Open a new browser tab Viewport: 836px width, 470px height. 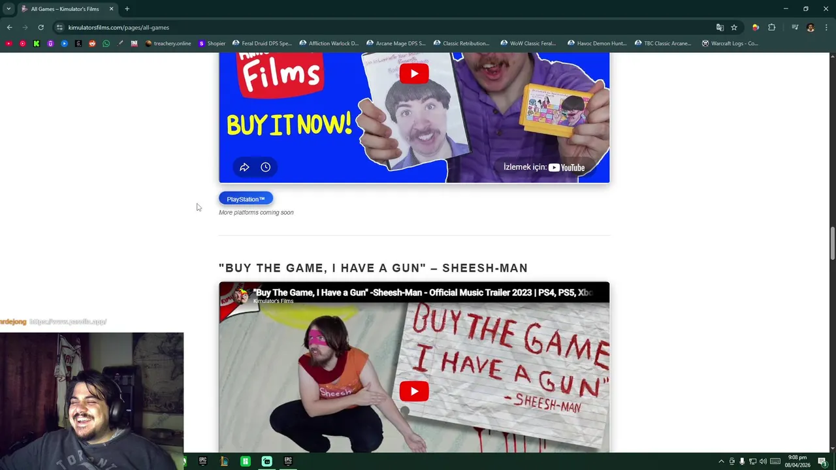[x=127, y=9]
